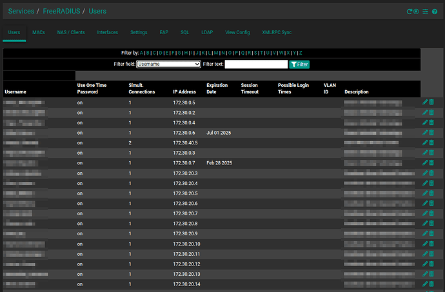The image size is (445, 292).
Task: Delete user expiring Feb 28 2025
Action: pos(431,162)
